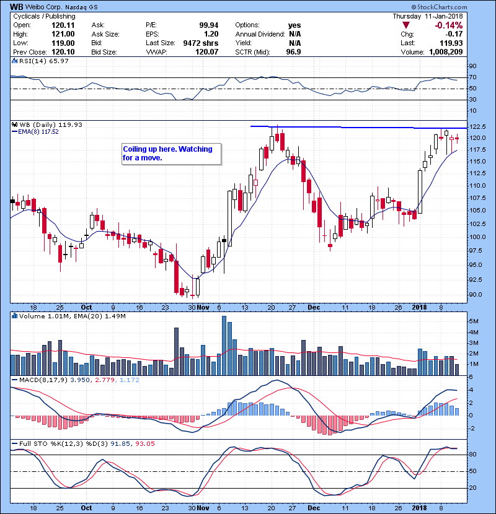Click the VWAP value 120.07
496x514 pixels.
[x=207, y=52]
